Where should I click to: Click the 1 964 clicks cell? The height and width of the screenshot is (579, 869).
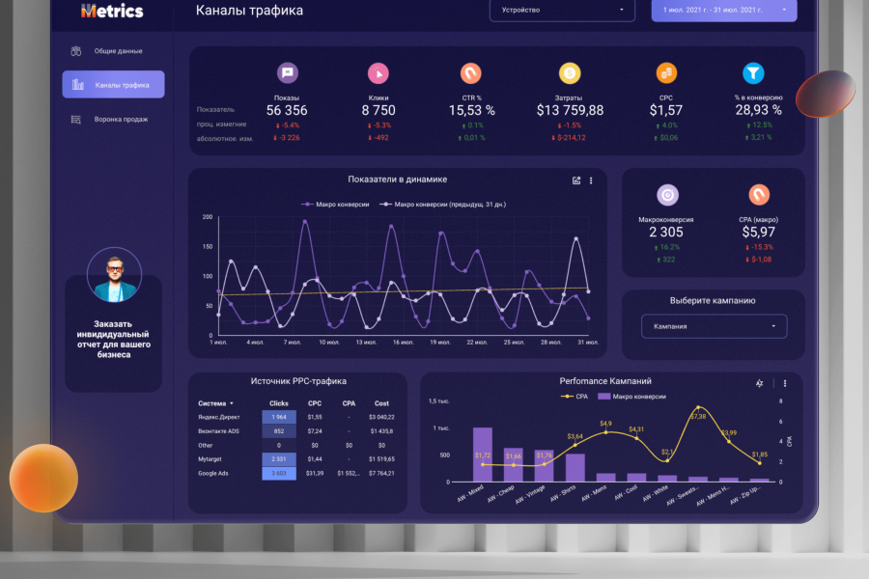279,417
